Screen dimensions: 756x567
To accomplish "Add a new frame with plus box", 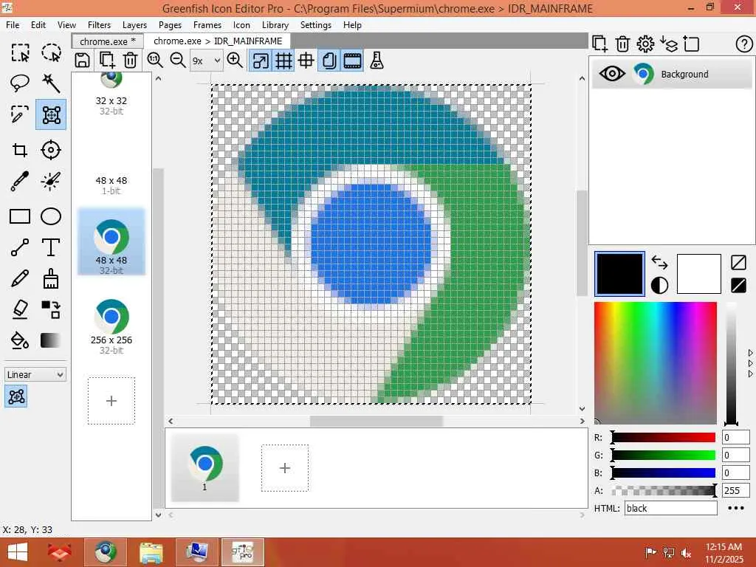I will pos(284,467).
